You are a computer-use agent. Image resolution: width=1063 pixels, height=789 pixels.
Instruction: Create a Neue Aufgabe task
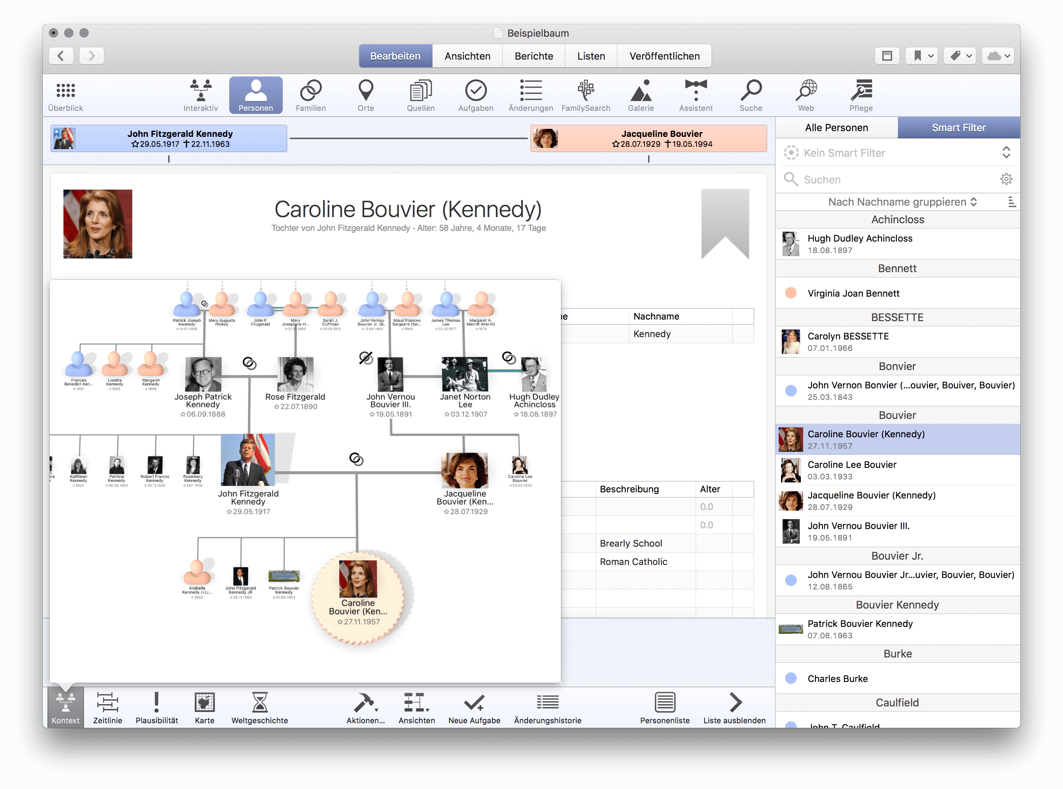pos(475,708)
